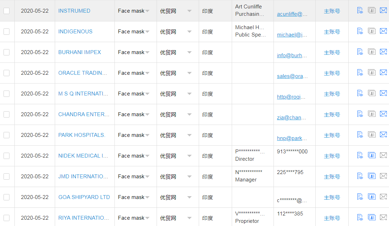Image resolution: width=389 pixels, height=226 pixels.
Task: Open contact card icon for INSTRUMED row
Action: pos(372,11)
